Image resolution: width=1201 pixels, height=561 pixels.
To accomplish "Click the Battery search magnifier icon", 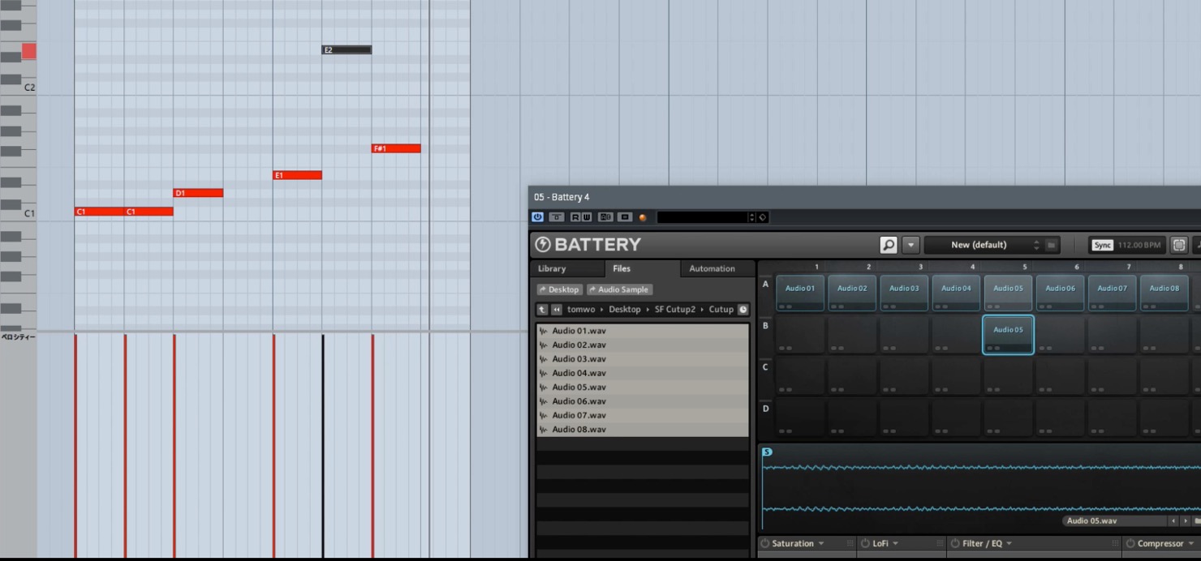I will (889, 245).
